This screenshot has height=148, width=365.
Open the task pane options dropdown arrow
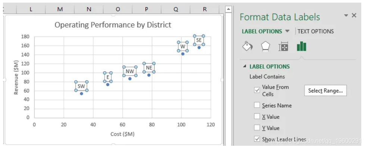pyautogui.click(x=346, y=15)
